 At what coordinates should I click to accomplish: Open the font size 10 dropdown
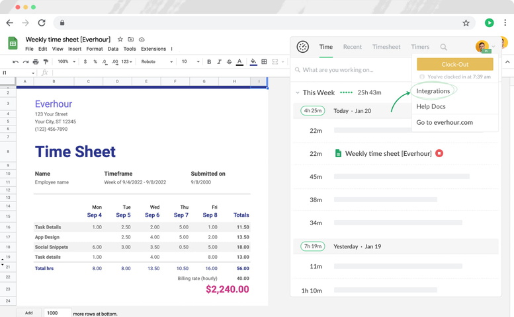coord(191,61)
